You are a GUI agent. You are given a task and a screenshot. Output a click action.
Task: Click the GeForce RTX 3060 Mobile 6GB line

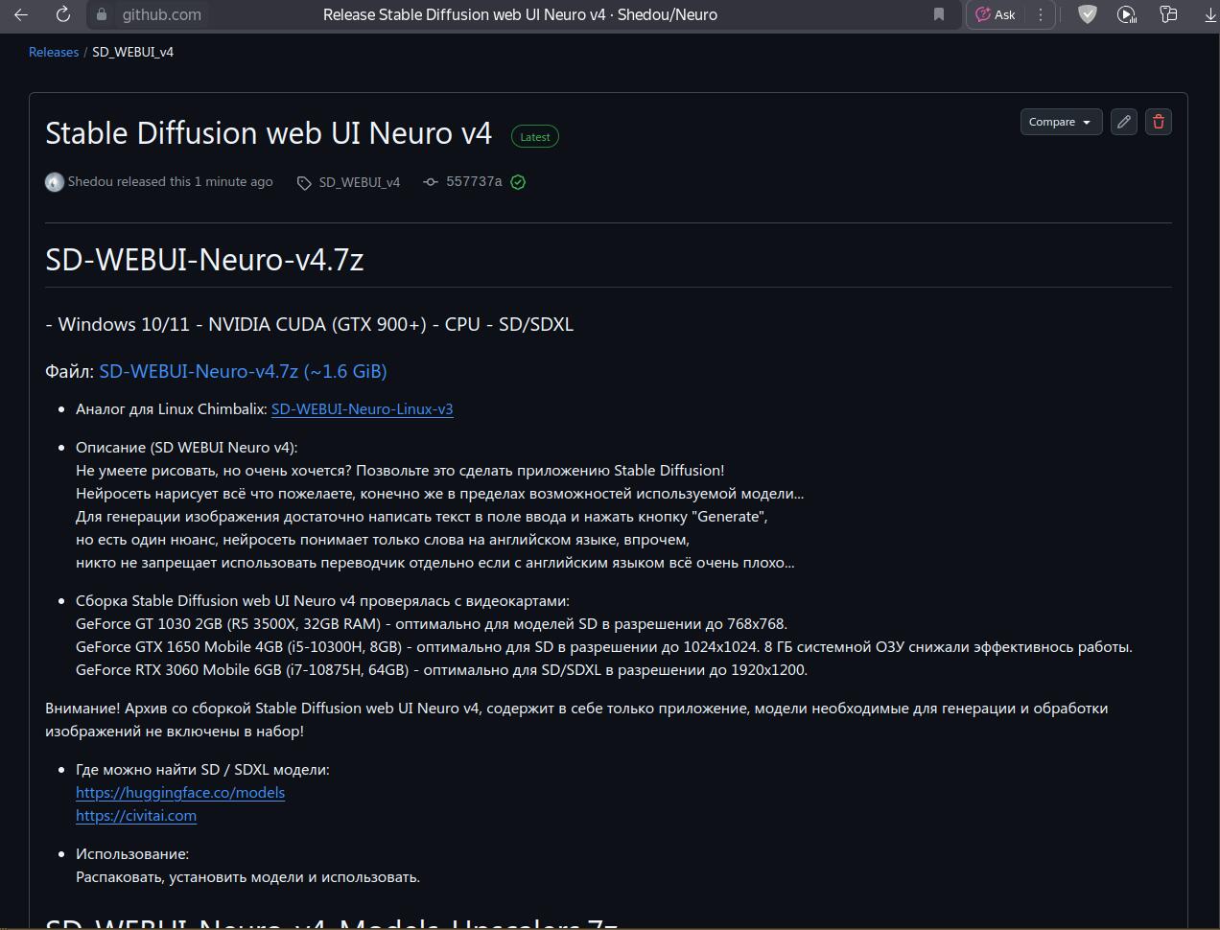pyautogui.click(x=441, y=669)
